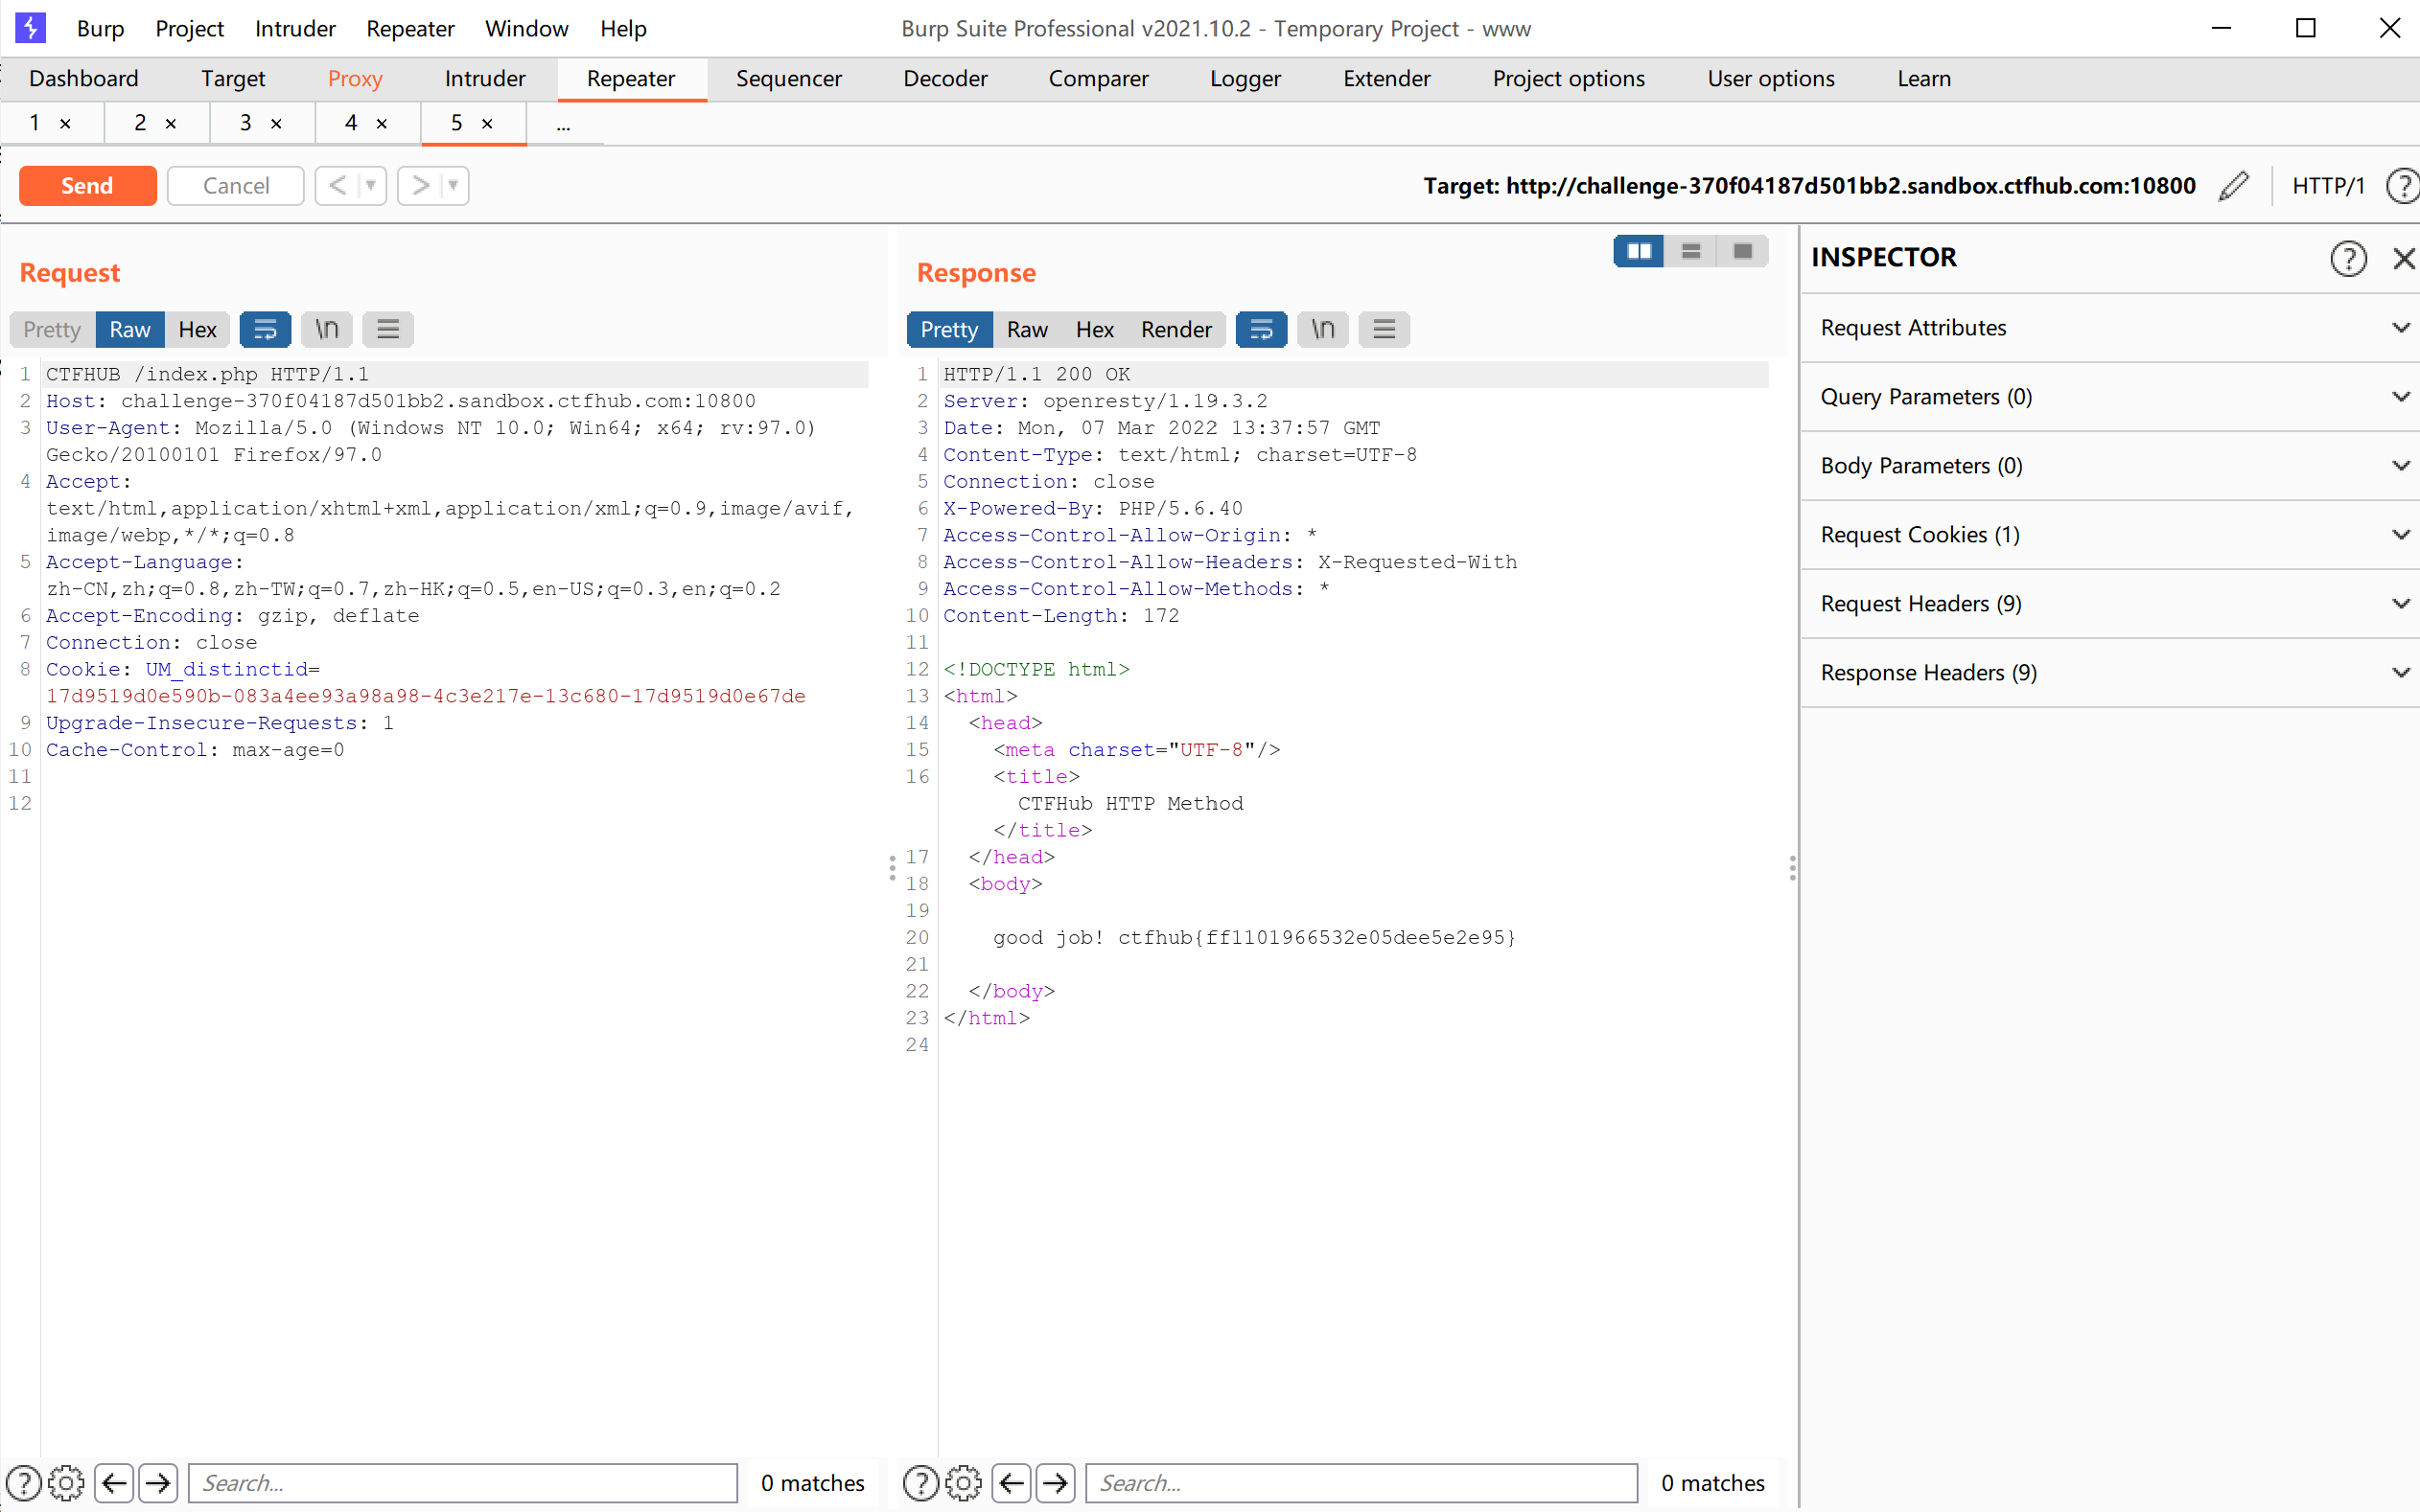Expand Request Attributes section
This screenshot has width=2420, height=1512.
2110,328
